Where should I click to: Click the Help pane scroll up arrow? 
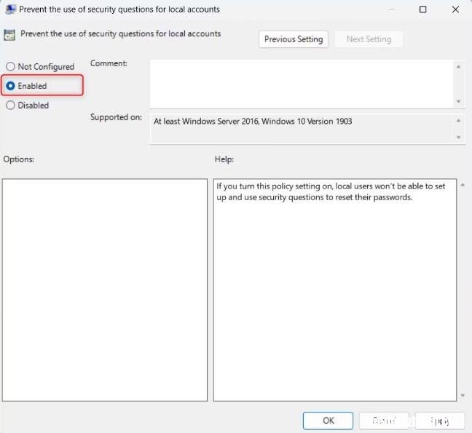(x=463, y=185)
